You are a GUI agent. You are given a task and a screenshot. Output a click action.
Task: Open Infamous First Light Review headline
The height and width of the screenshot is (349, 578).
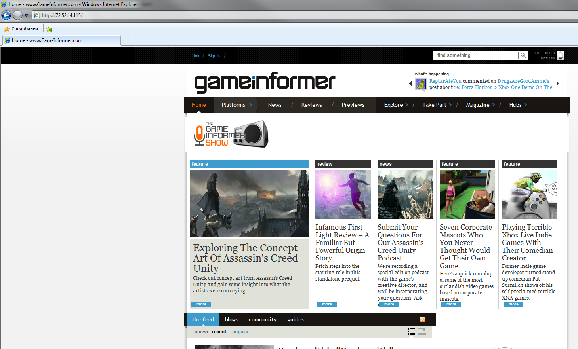tap(342, 243)
